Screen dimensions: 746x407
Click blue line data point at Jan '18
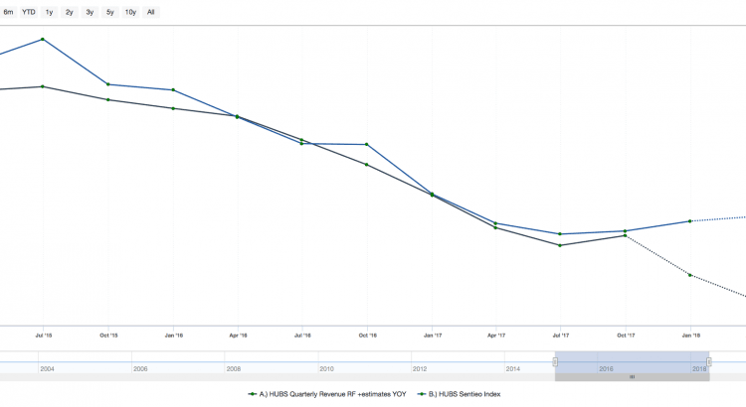coord(690,221)
